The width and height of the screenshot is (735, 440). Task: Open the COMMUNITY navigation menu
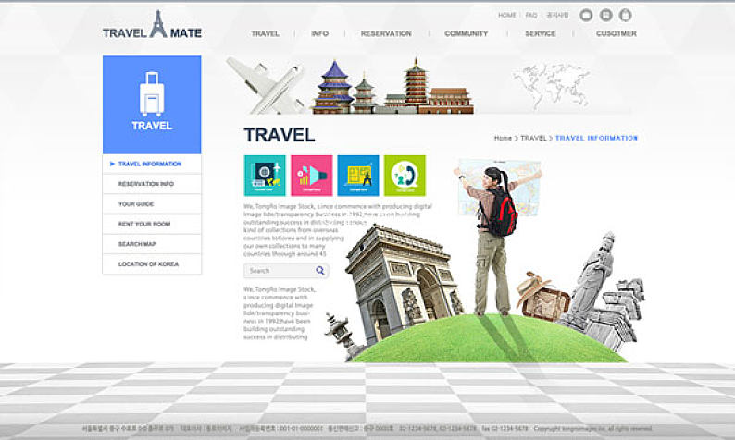467,33
